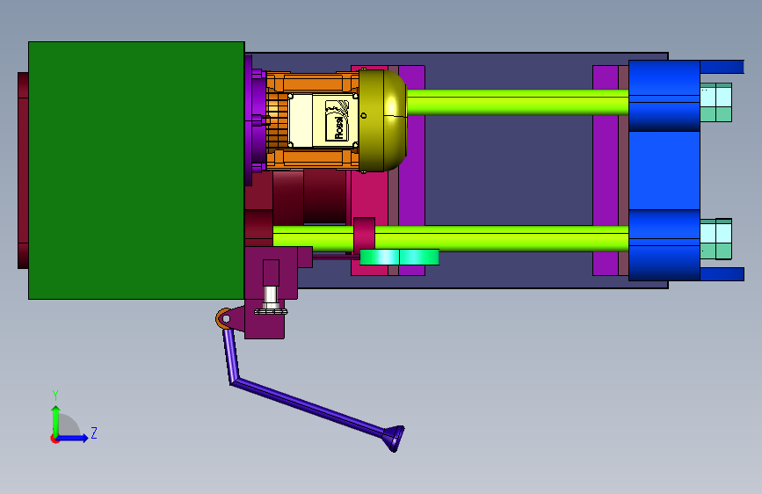Click the Z axis label of the triad
This screenshot has width=762, height=494.
pos(94,432)
